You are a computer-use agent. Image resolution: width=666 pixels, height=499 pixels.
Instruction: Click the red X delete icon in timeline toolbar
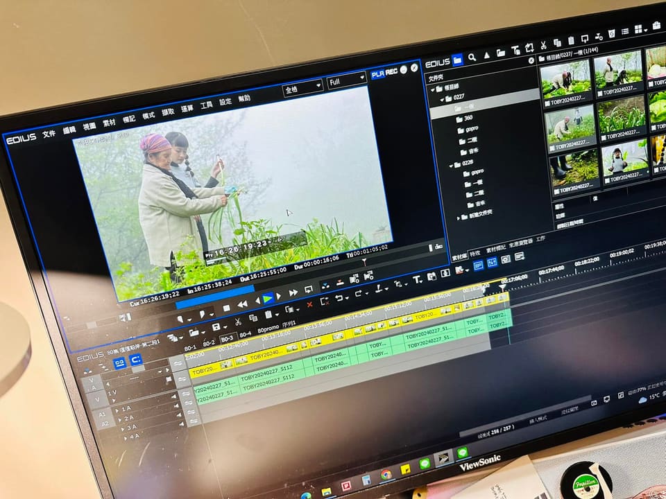pos(309,305)
